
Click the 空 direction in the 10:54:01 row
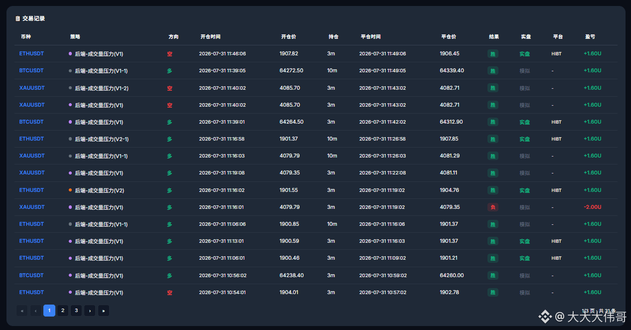169,293
